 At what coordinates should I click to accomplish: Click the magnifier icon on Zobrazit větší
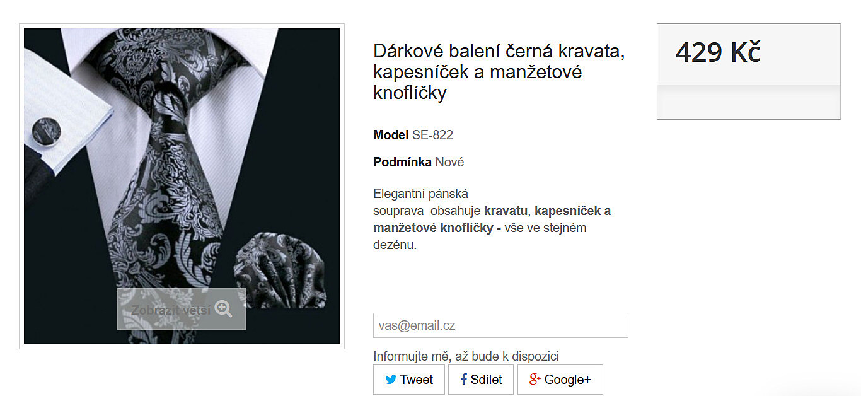224,309
